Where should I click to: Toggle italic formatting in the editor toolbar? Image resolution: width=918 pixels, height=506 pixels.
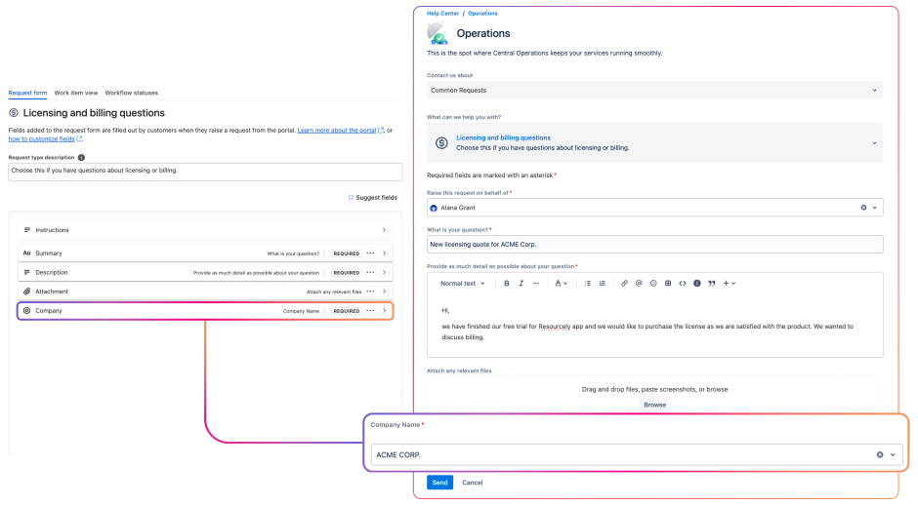click(522, 284)
